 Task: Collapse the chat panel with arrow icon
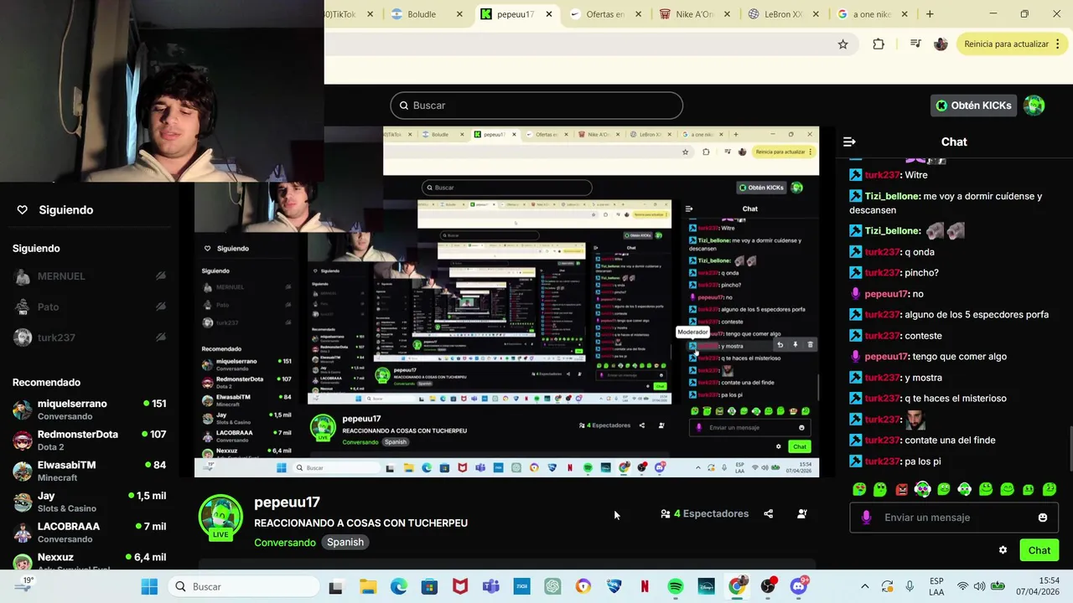(x=849, y=142)
